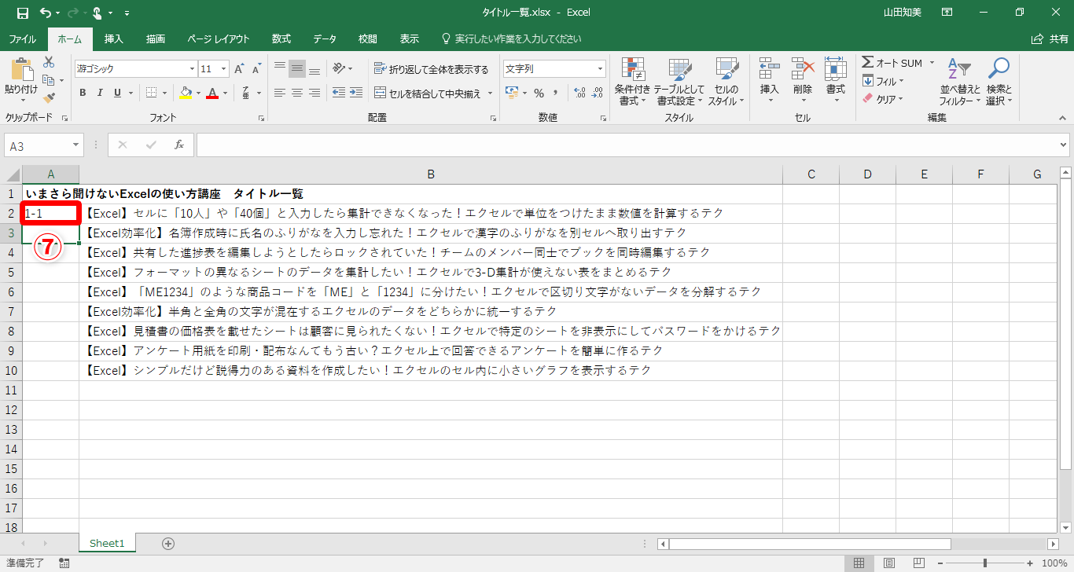This screenshot has width=1074, height=572.
Task: Toggle top vertical alignment
Action: [280, 69]
